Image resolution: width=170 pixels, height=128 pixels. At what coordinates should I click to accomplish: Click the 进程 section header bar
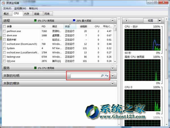point(59,20)
